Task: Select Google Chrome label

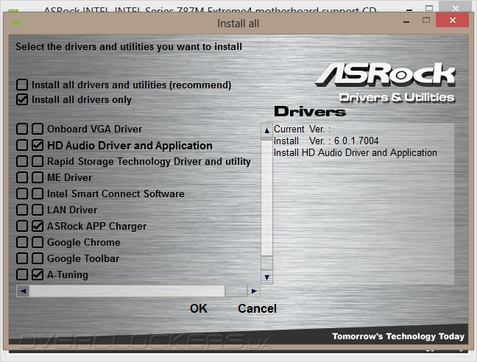Action: 84,242
